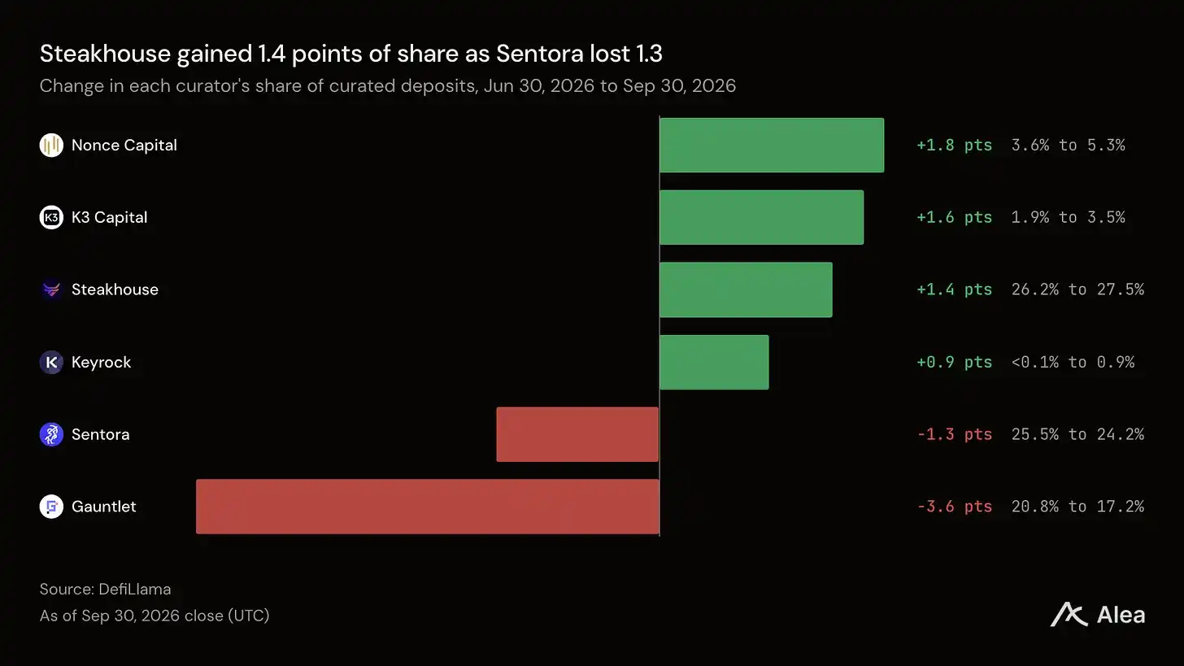
Task: Click the Nonce Capital logo icon
Action: click(x=51, y=146)
